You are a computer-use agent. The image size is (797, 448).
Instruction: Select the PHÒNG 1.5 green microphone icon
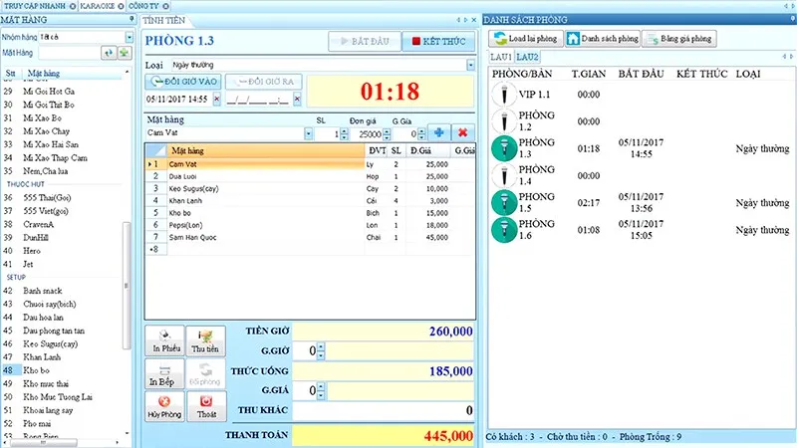point(504,203)
